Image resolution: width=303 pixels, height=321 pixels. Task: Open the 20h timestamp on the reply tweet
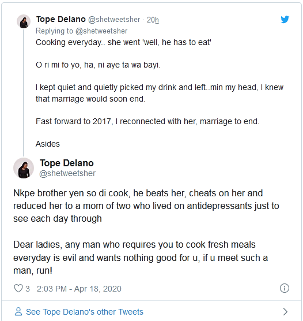pyautogui.click(x=153, y=20)
